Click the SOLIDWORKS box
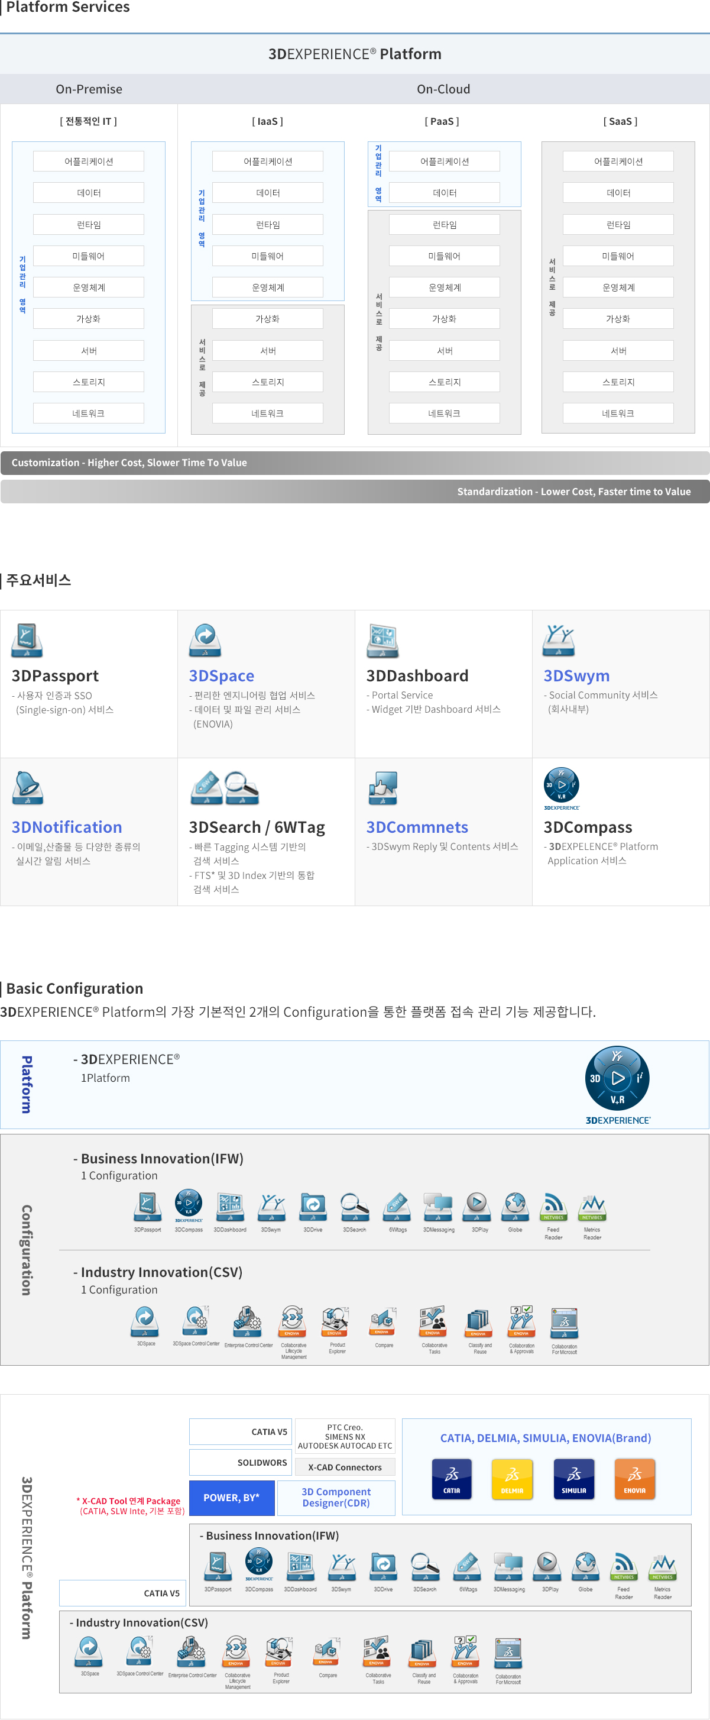Screen dimensions: 710x1720 (241, 1462)
